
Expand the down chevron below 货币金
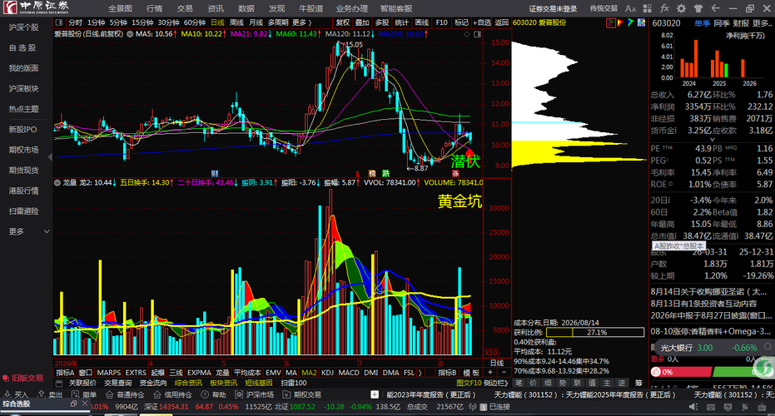click(x=712, y=140)
